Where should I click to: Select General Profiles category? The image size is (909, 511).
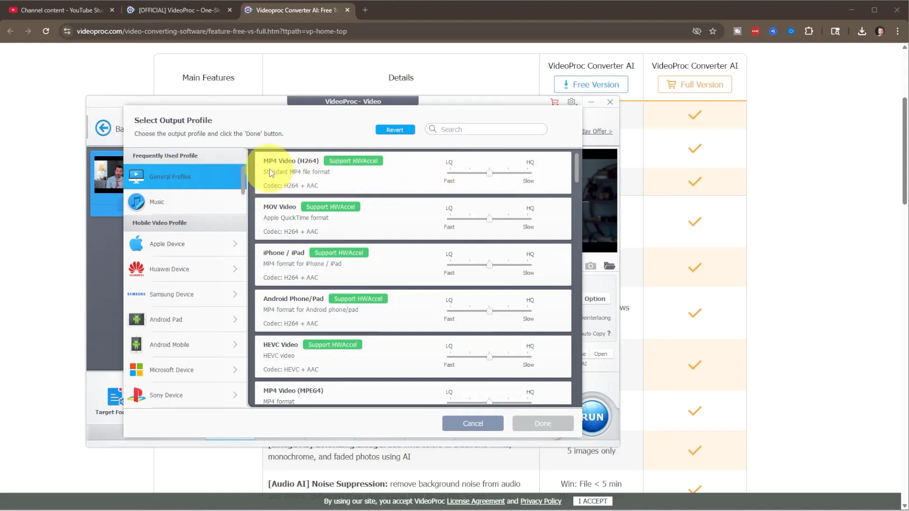click(185, 176)
